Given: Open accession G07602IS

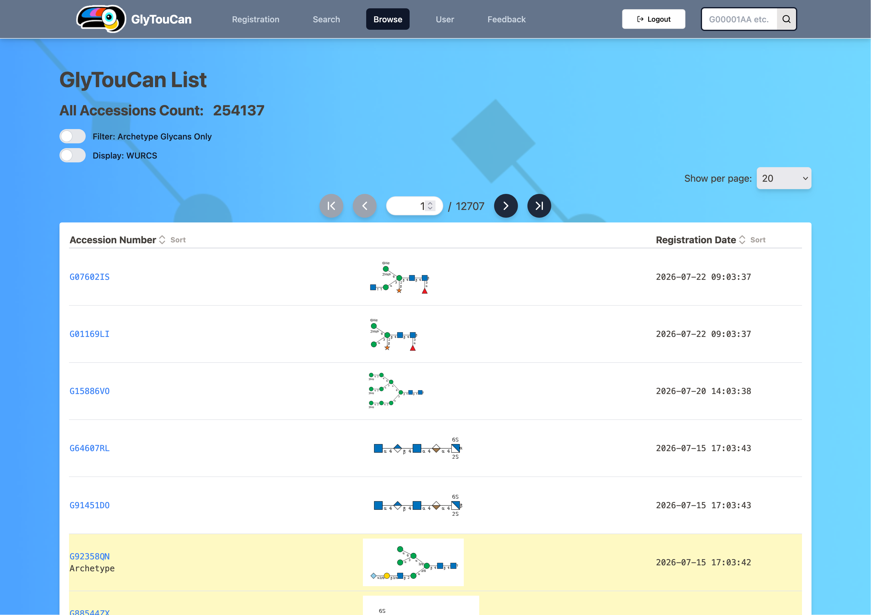Looking at the screenshot, I should [90, 277].
